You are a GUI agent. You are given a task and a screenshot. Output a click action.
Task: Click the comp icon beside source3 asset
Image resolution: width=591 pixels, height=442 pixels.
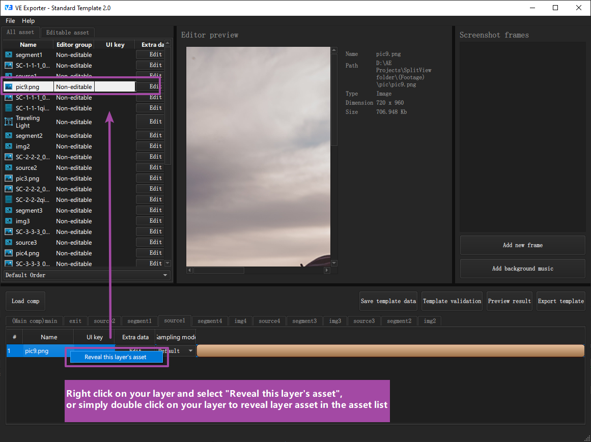tap(9, 243)
